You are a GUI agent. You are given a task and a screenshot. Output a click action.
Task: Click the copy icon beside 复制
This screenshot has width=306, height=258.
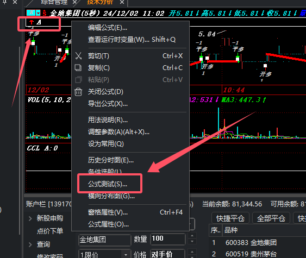[78, 68]
